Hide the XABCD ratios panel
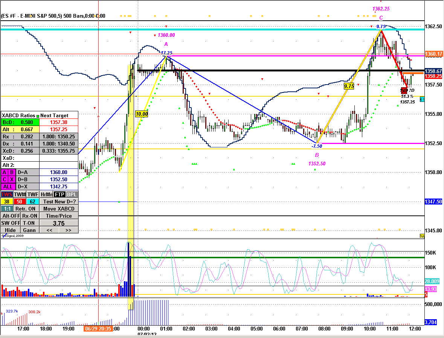Viewport: 444px width, 338px height. [11, 230]
